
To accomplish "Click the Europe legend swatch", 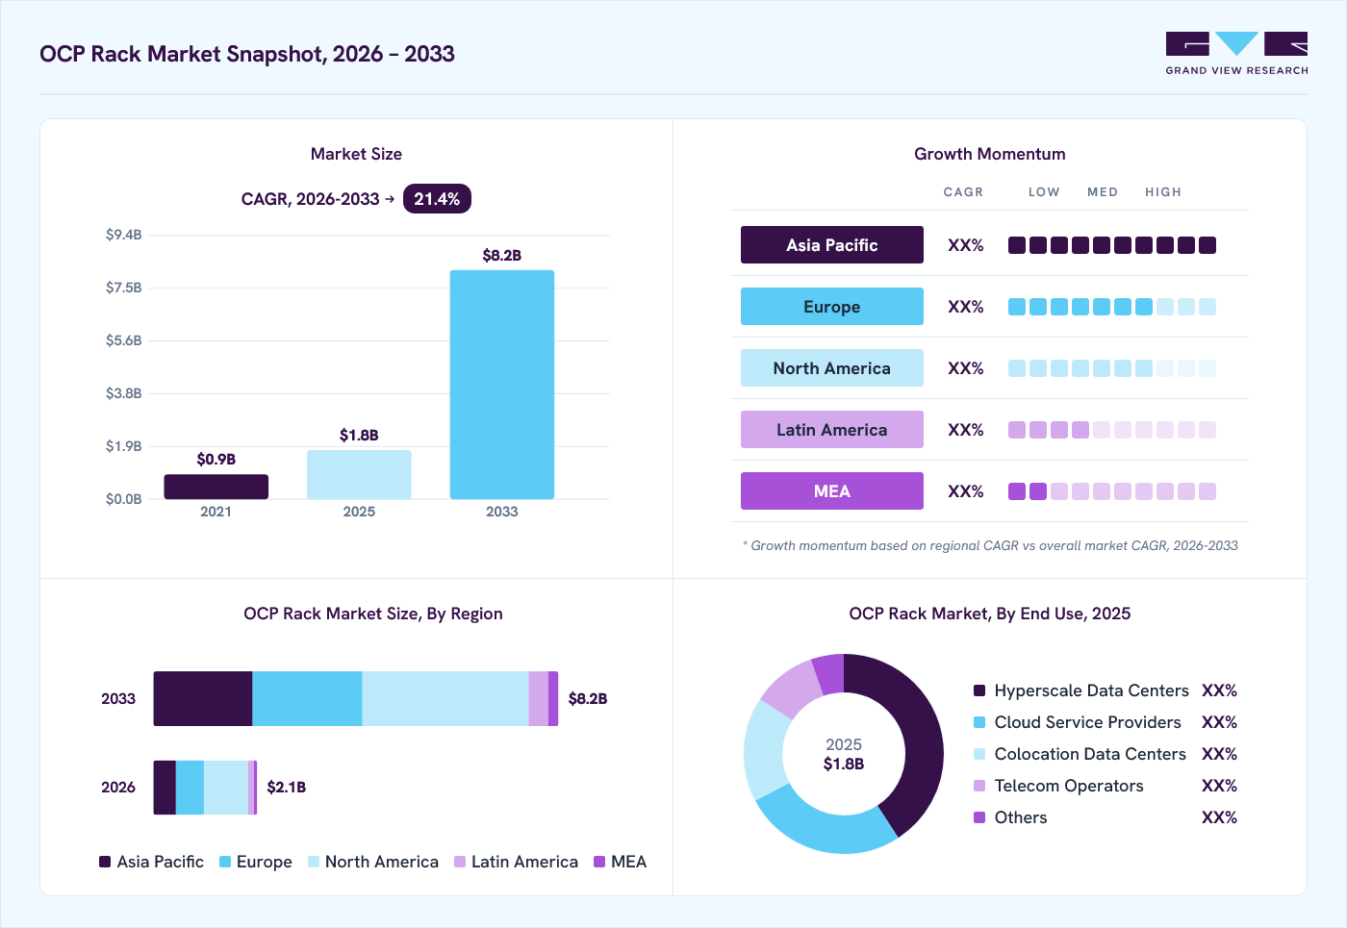I will coord(225,862).
